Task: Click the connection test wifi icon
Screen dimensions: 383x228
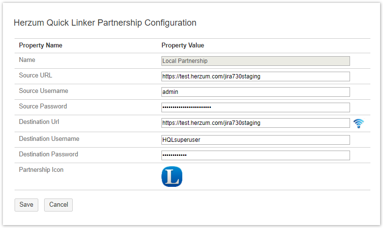Action: [358, 123]
